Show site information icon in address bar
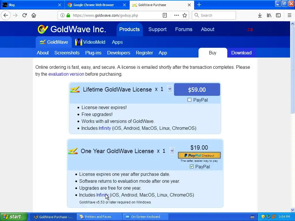 pos(62,15)
